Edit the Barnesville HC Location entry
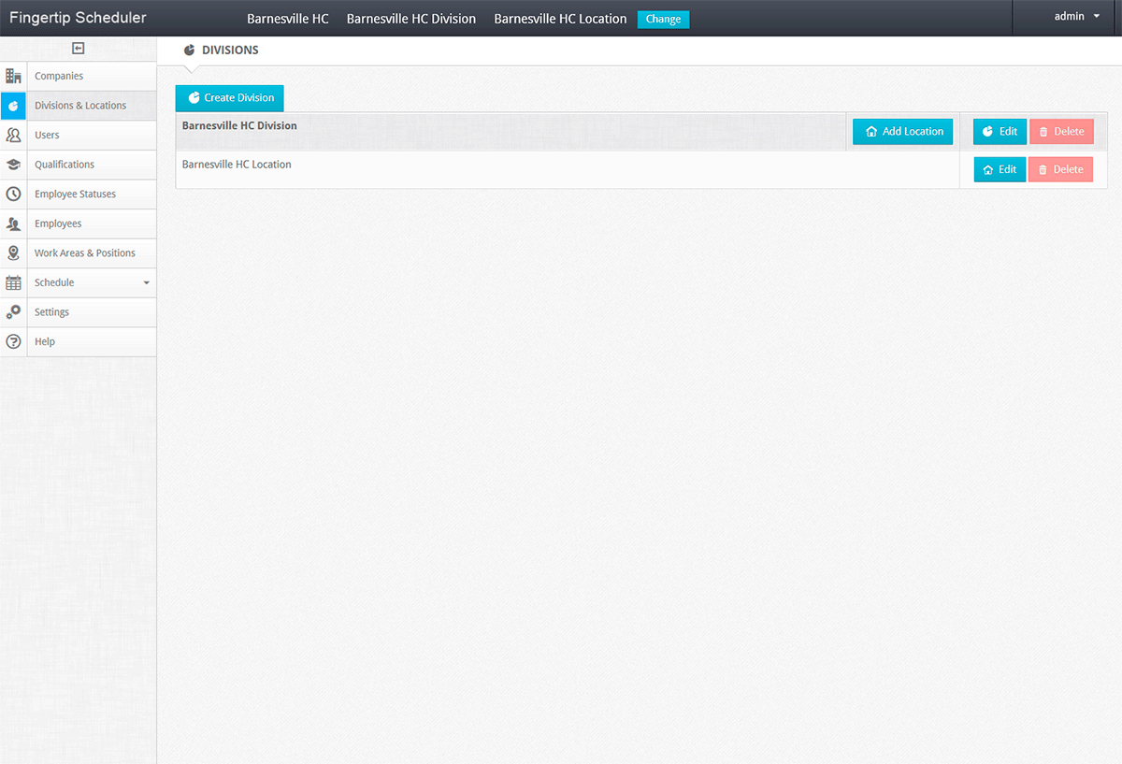1122x764 pixels. (999, 169)
